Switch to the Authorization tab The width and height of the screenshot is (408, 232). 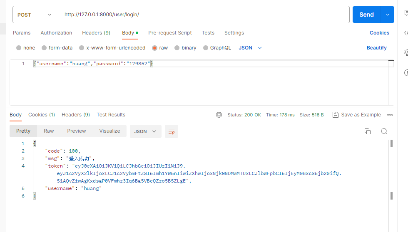[x=56, y=33]
